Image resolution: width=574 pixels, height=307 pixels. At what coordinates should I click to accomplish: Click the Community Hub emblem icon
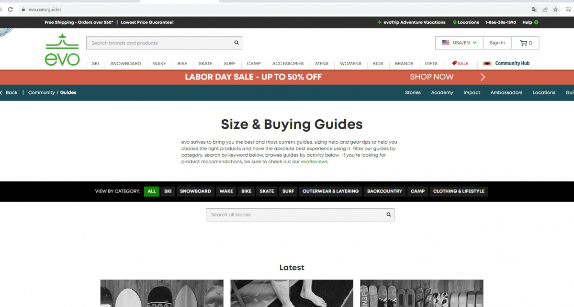487,63
